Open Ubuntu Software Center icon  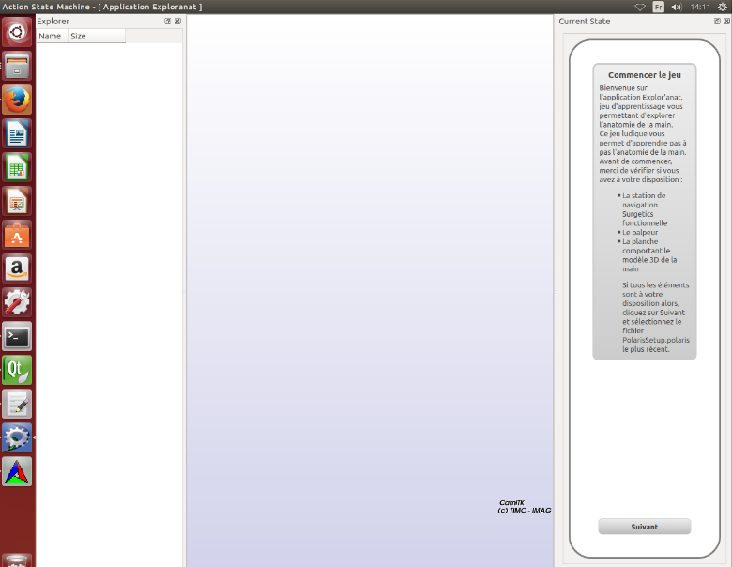17,235
